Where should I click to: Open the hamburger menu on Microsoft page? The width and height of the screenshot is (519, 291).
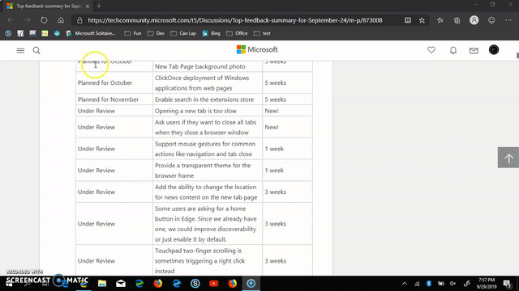tap(20, 50)
